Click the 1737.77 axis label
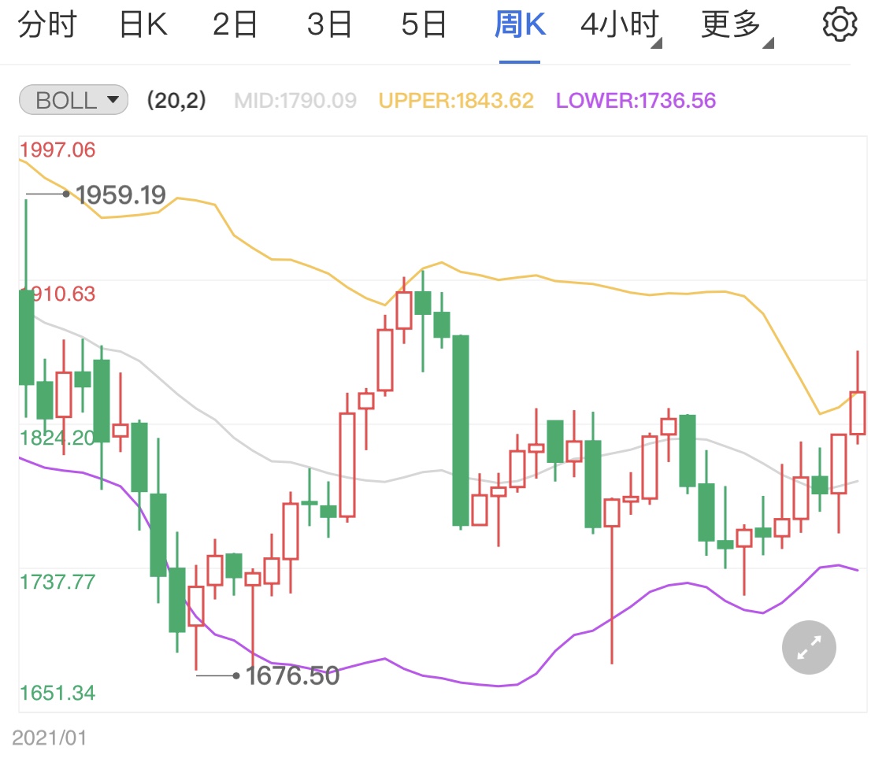886x762 pixels. (x=57, y=582)
